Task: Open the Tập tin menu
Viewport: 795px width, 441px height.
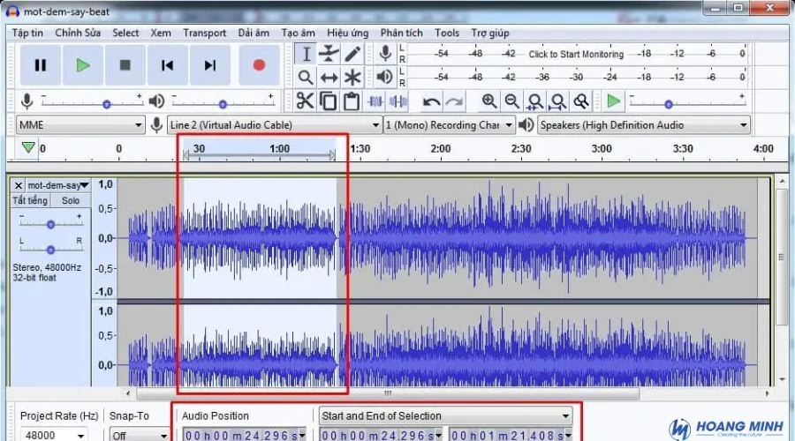Action: tap(27, 33)
